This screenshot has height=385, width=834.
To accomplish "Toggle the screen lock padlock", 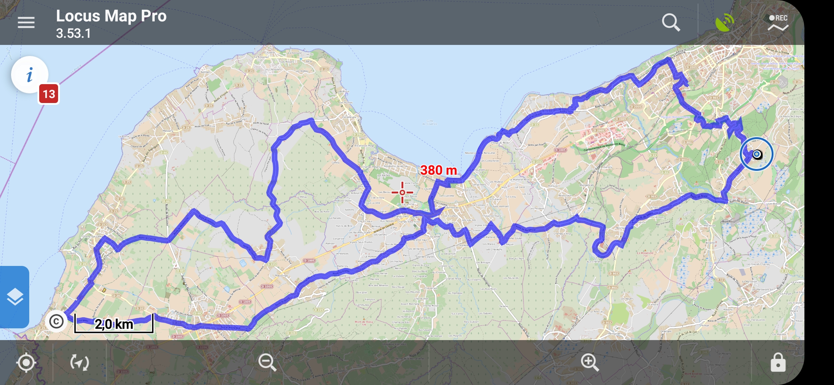I will point(778,363).
